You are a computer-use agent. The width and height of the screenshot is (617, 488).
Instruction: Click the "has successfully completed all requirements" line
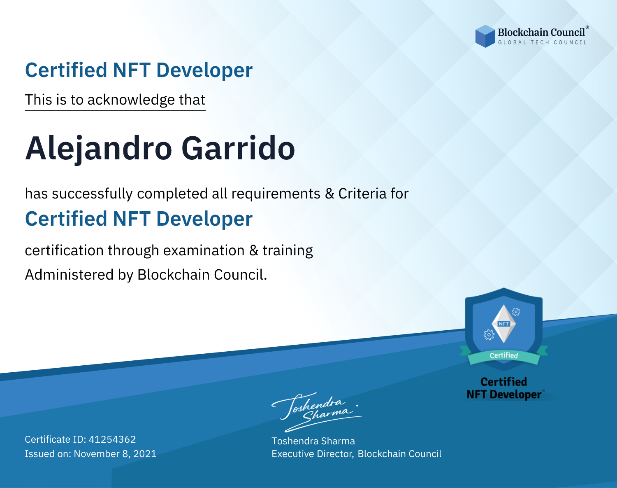click(217, 194)
